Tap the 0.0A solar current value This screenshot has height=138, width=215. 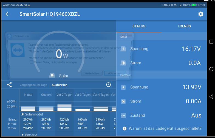(x=194, y=63)
